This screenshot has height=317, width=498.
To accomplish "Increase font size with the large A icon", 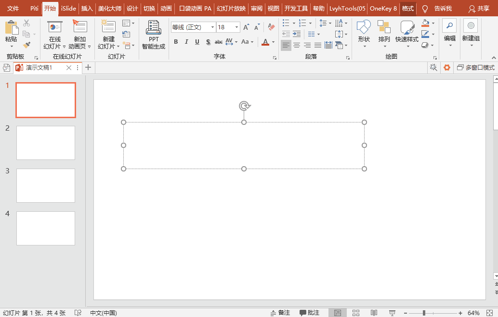I will tap(246, 27).
